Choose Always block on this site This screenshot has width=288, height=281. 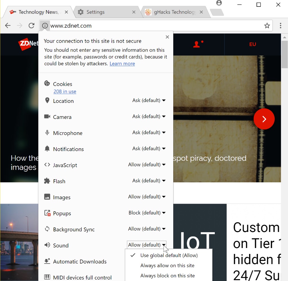169,276
